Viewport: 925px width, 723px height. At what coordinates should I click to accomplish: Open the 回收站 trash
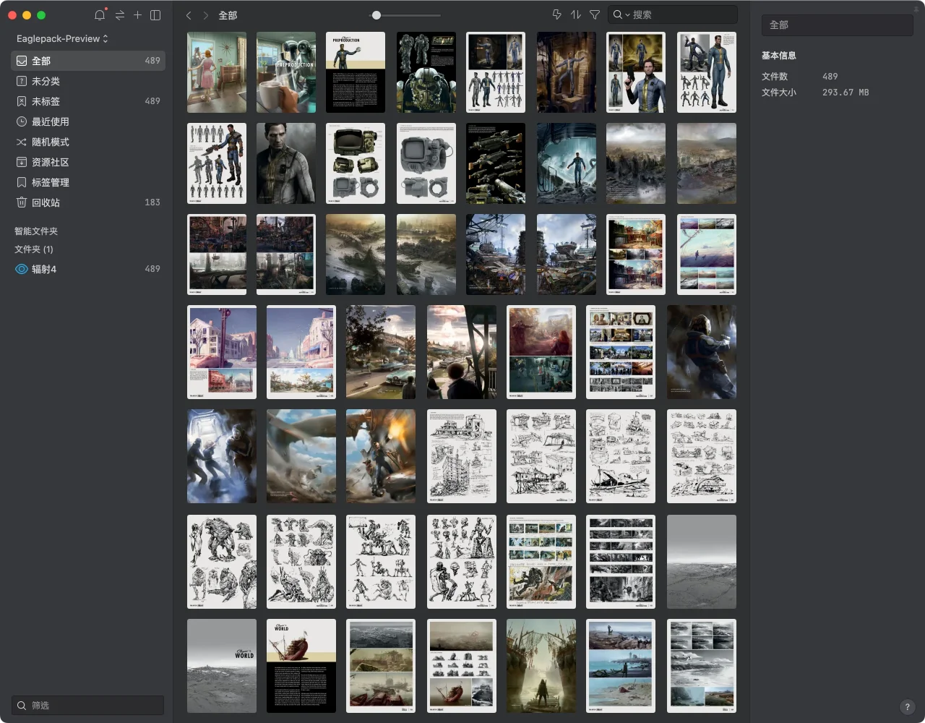pos(88,202)
